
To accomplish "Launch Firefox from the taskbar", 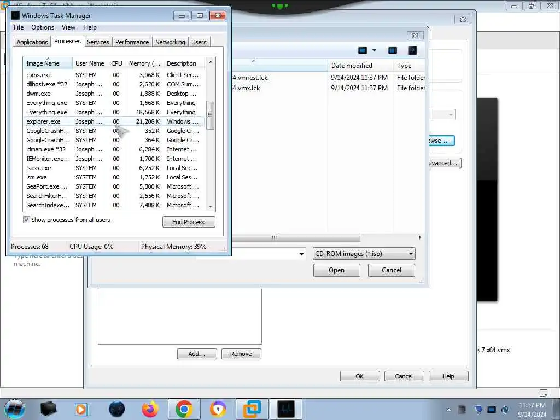I will tap(150, 409).
